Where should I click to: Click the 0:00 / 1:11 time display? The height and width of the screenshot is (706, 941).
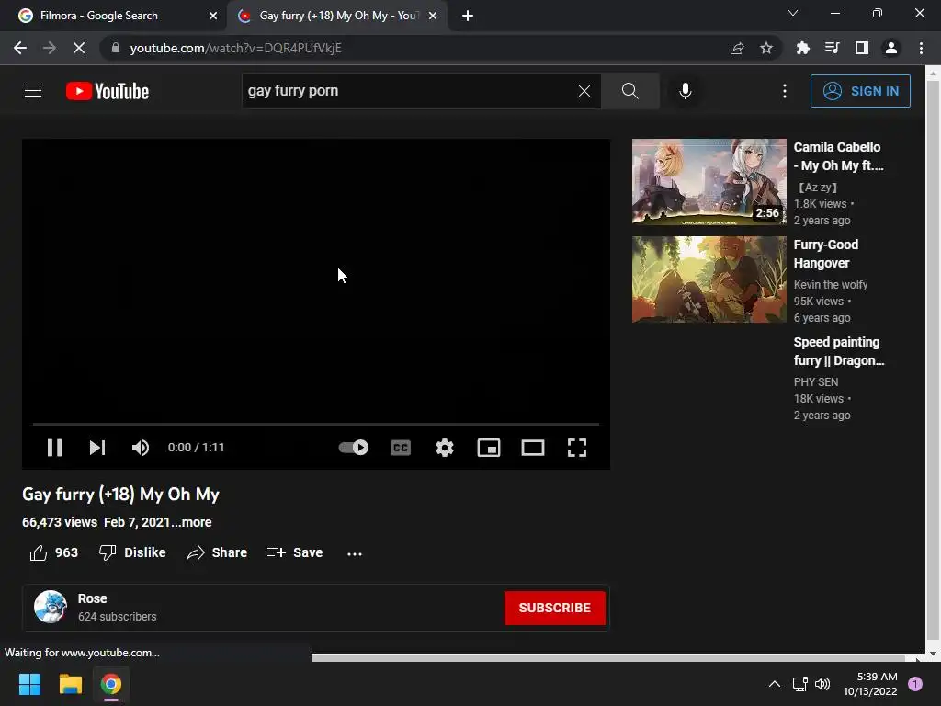pyautogui.click(x=197, y=448)
